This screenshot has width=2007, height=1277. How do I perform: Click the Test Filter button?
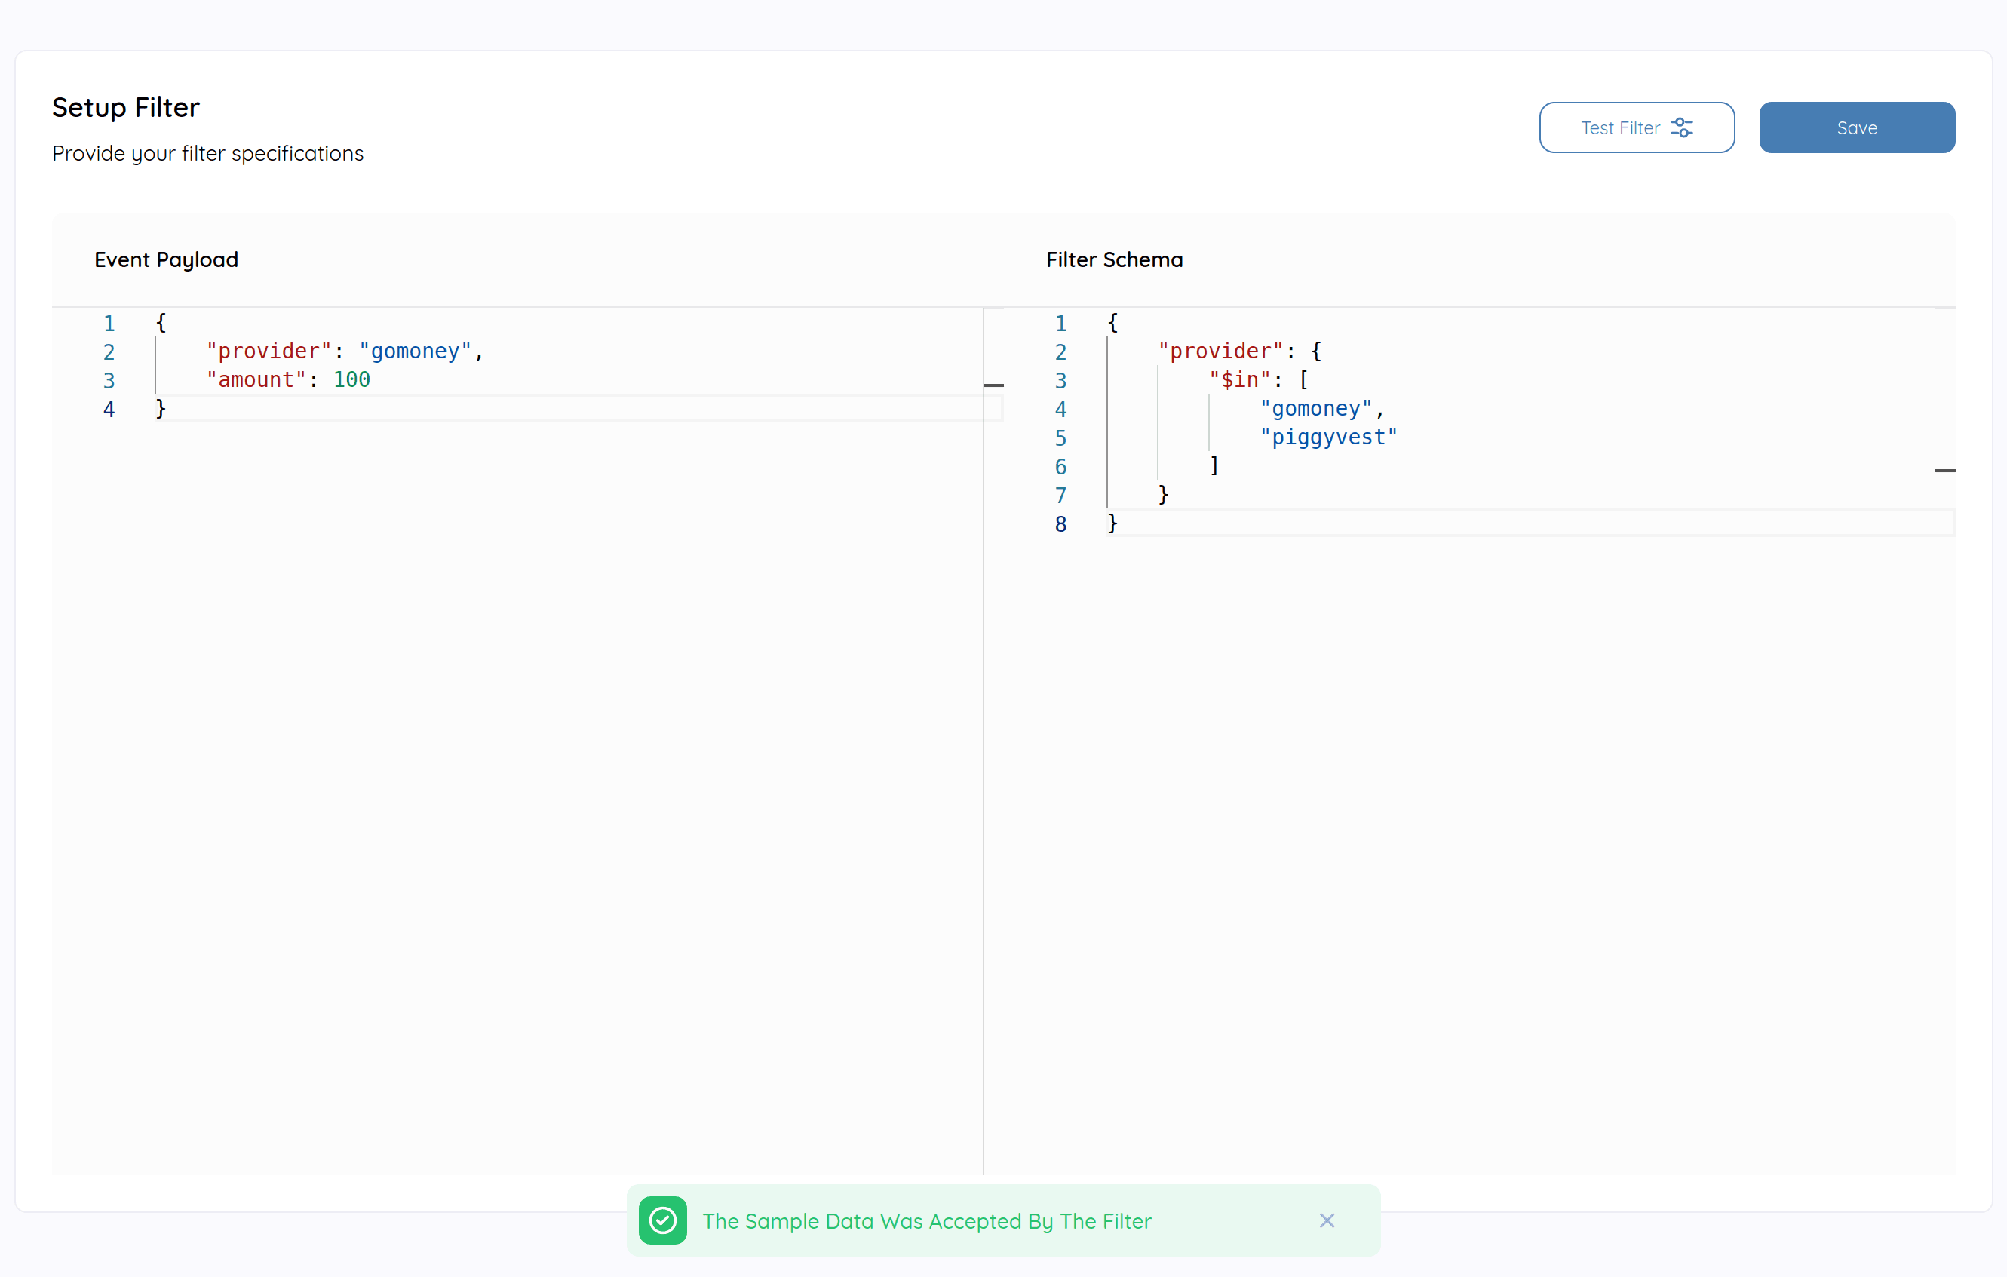1621,127
